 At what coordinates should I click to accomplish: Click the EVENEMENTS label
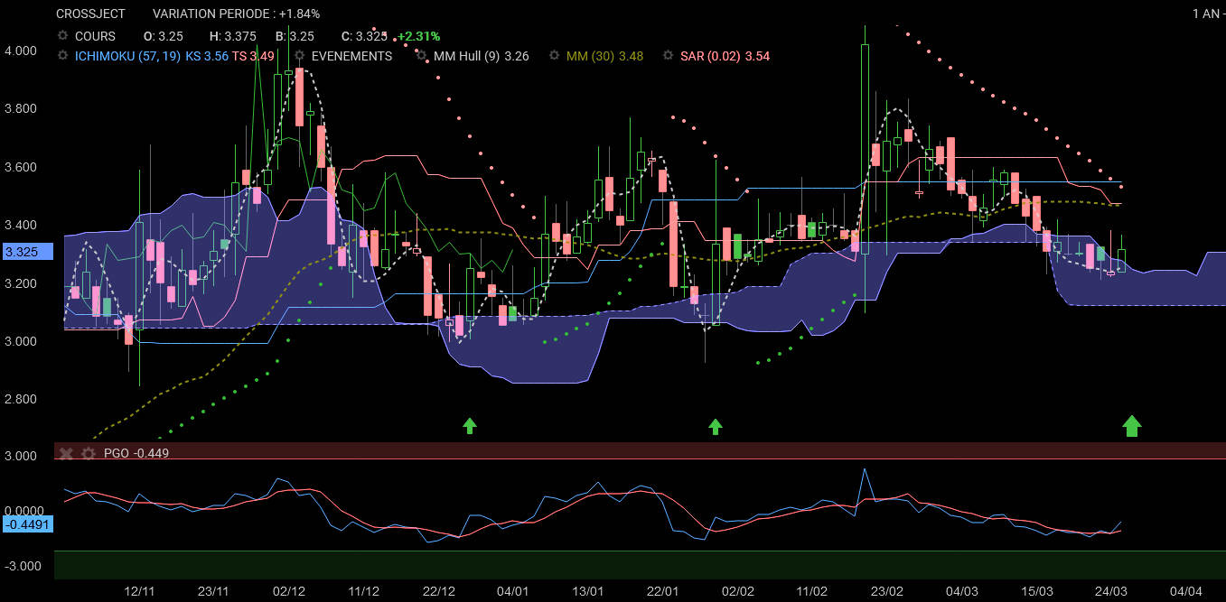tap(351, 56)
